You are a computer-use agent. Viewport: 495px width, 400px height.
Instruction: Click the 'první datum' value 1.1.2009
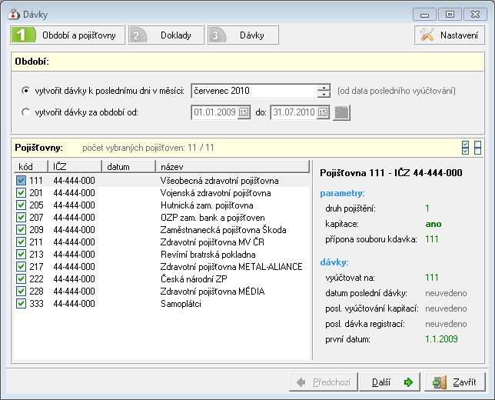tap(441, 339)
